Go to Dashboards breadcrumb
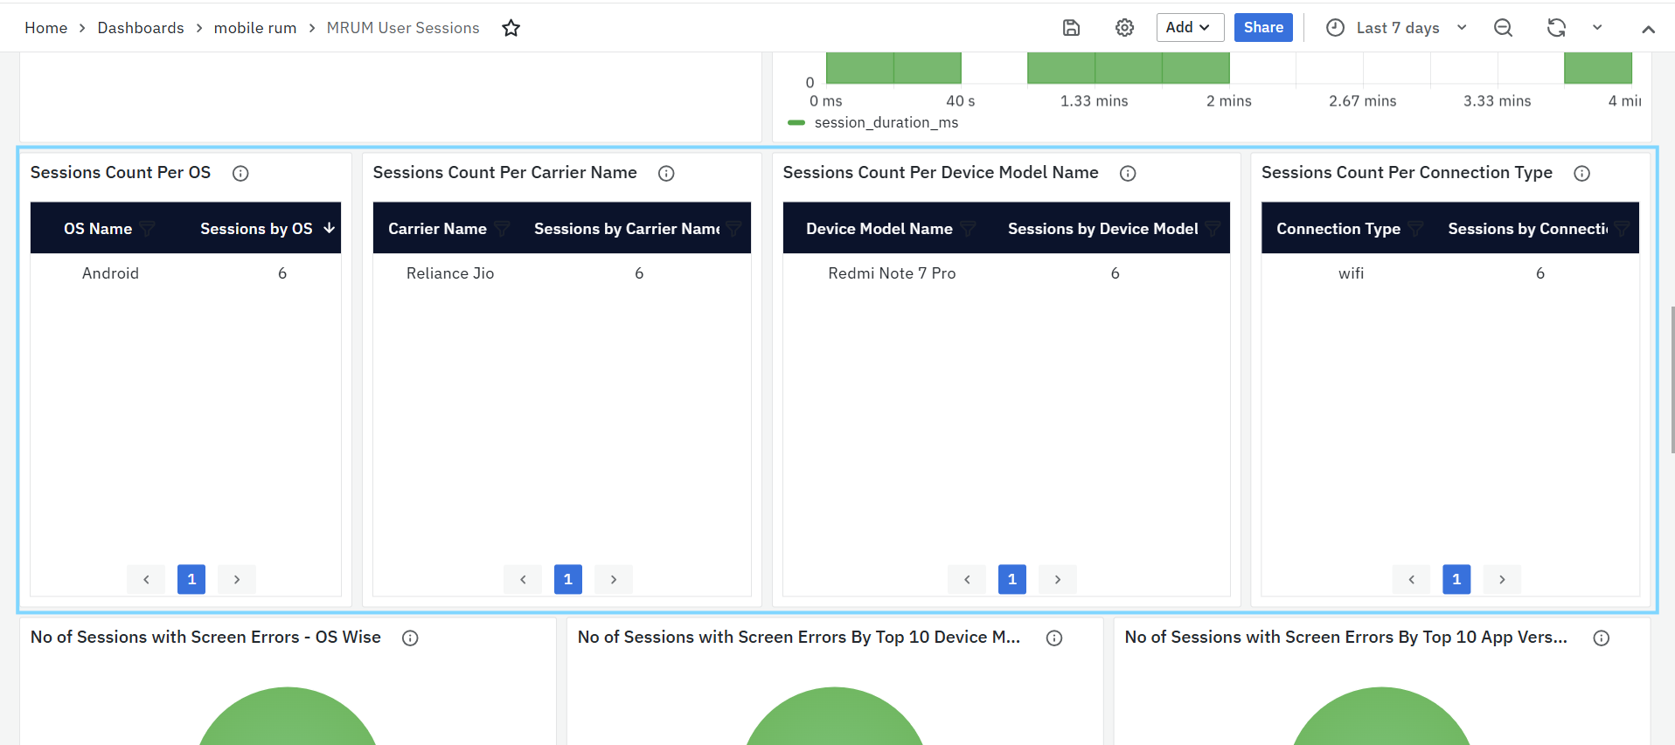 (141, 28)
